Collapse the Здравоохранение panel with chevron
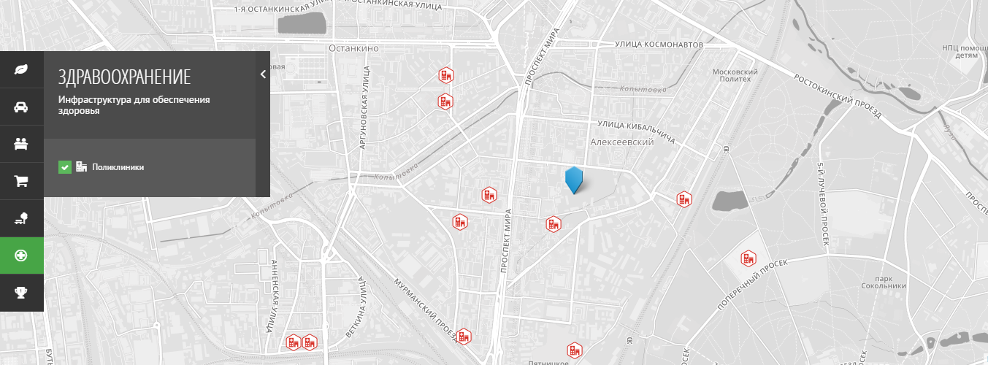 [263, 74]
